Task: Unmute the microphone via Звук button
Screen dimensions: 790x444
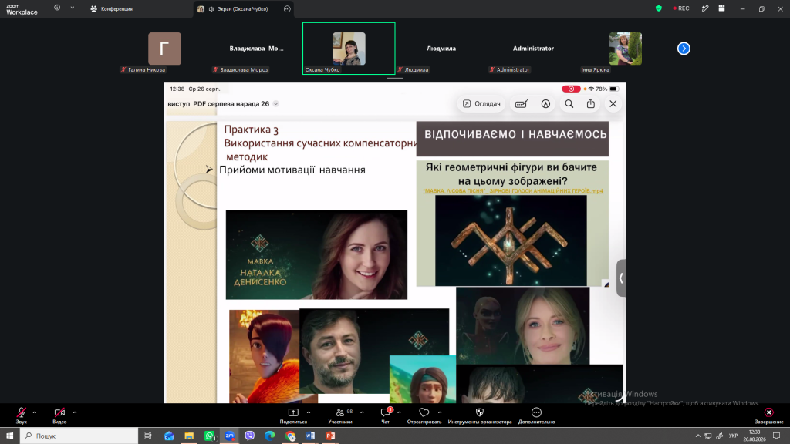Action: coord(21,415)
